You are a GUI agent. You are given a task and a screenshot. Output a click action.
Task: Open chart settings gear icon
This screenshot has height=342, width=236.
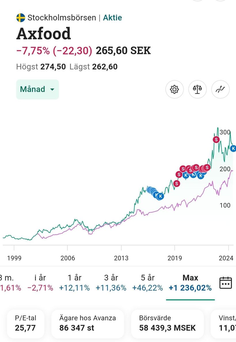coord(174,89)
